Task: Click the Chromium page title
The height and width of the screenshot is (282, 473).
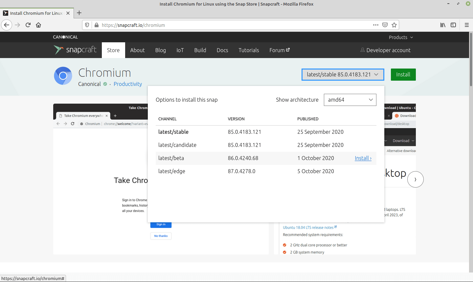Action: pos(104,72)
